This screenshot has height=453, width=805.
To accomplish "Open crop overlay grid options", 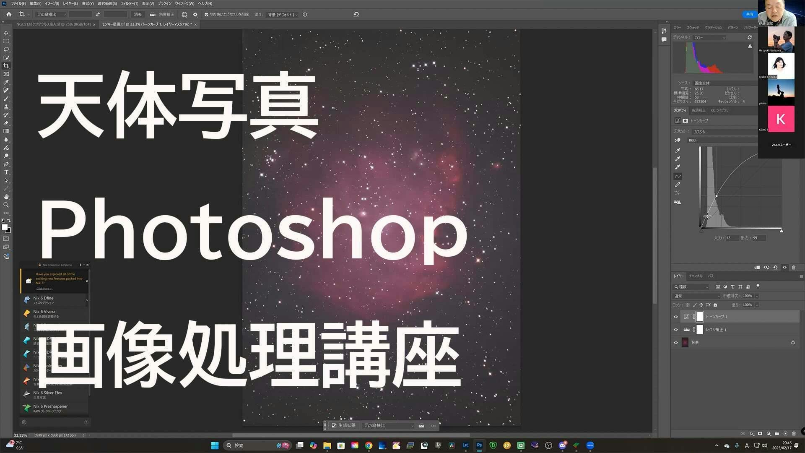I will click(184, 14).
